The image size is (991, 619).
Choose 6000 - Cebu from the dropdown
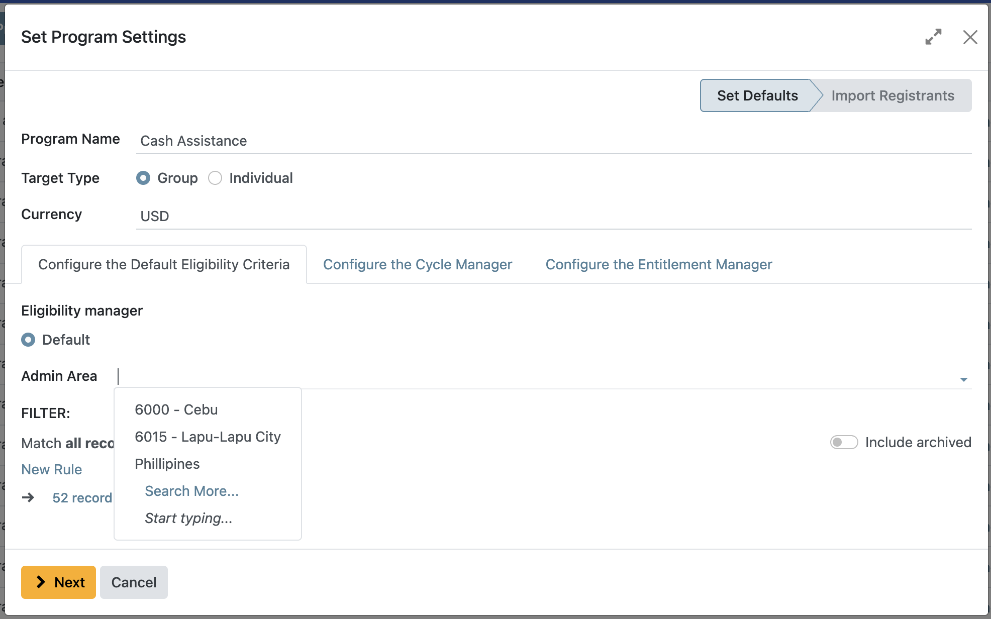[176, 409]
